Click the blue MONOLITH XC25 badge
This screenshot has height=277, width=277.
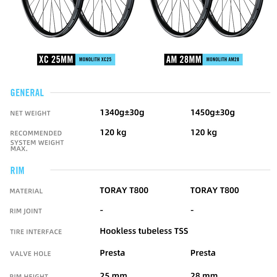click(x=95, y=60)
